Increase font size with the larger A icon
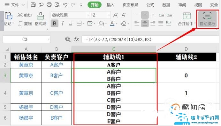 click(x=115, y=15)
